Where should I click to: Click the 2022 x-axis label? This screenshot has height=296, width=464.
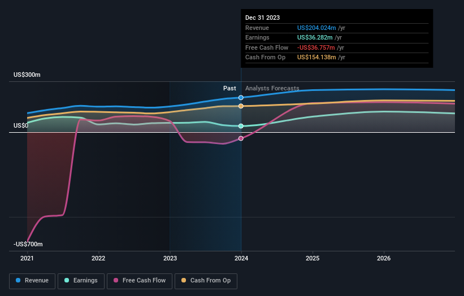point(98,258)
